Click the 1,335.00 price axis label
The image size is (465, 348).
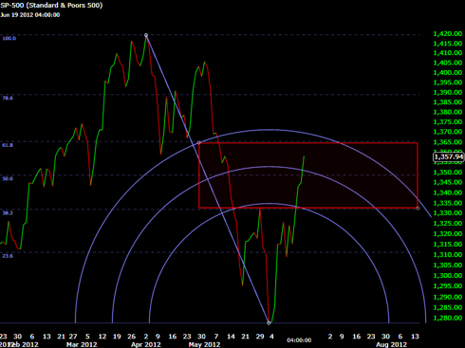448,203
